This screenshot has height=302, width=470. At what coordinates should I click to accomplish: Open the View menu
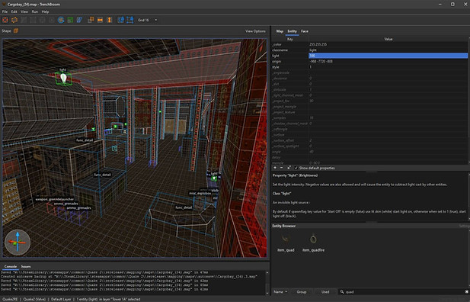coord(24,11)
